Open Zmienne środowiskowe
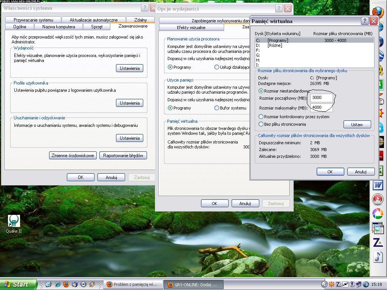The image size is (387, 290). pyautogui.click(x=73, y=155)
